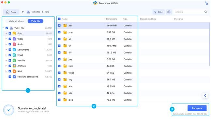Image resolution: width=211 pixels, height=122 pixels.
Task: Click the heic folder icon
Action: click(65, 66)
